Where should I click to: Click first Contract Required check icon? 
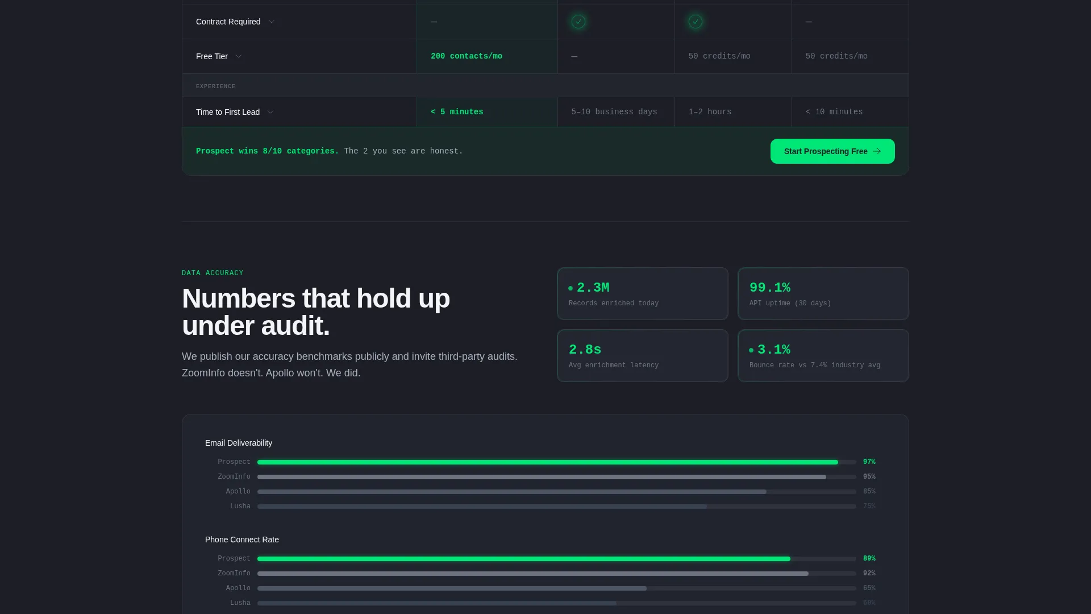pos(578,22)
